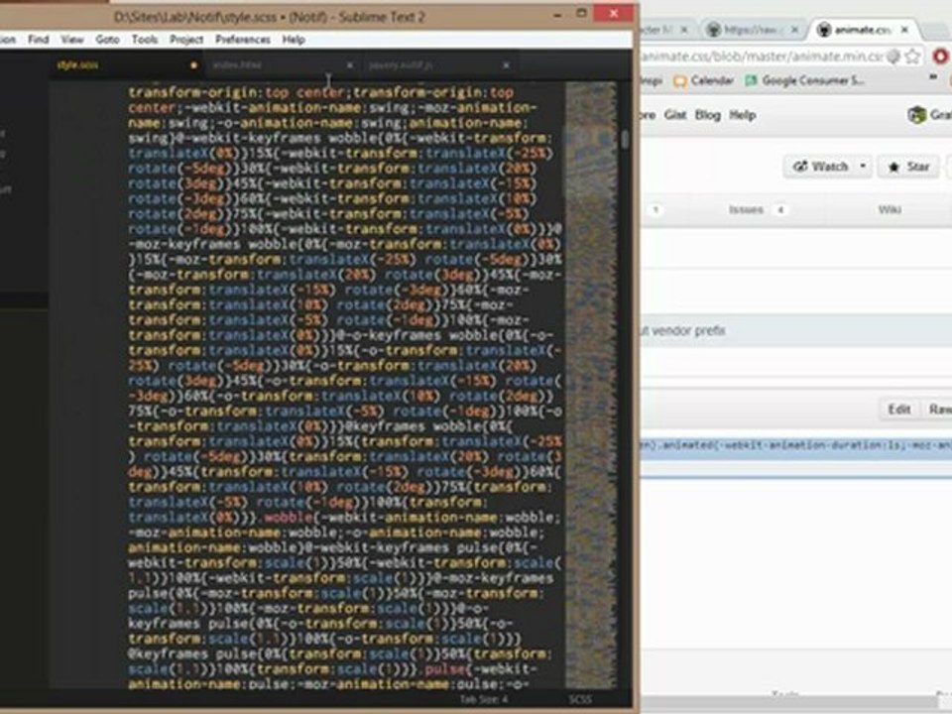Open the Help link on GitHub header

742,115
